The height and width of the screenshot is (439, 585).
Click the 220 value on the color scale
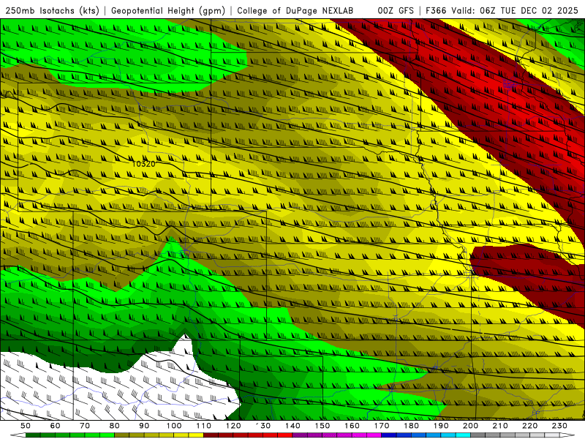[x=529, y=426]
